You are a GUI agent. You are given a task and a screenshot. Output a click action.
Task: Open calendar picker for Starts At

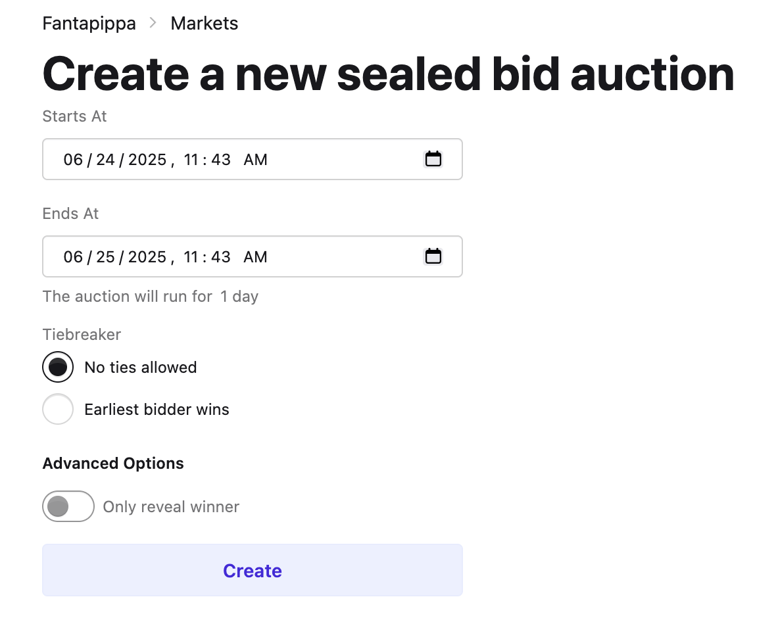[x=433, y=159]
